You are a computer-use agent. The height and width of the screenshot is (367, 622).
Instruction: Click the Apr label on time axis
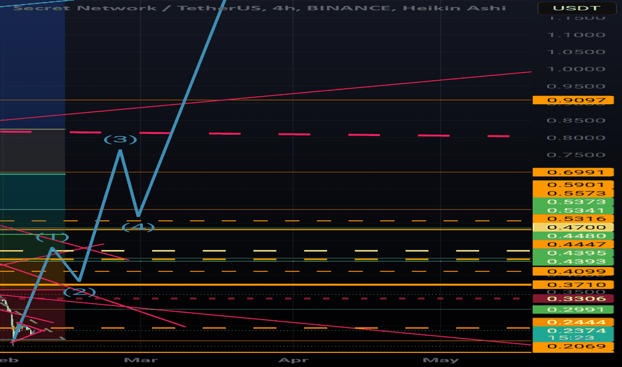click(293, 360)
